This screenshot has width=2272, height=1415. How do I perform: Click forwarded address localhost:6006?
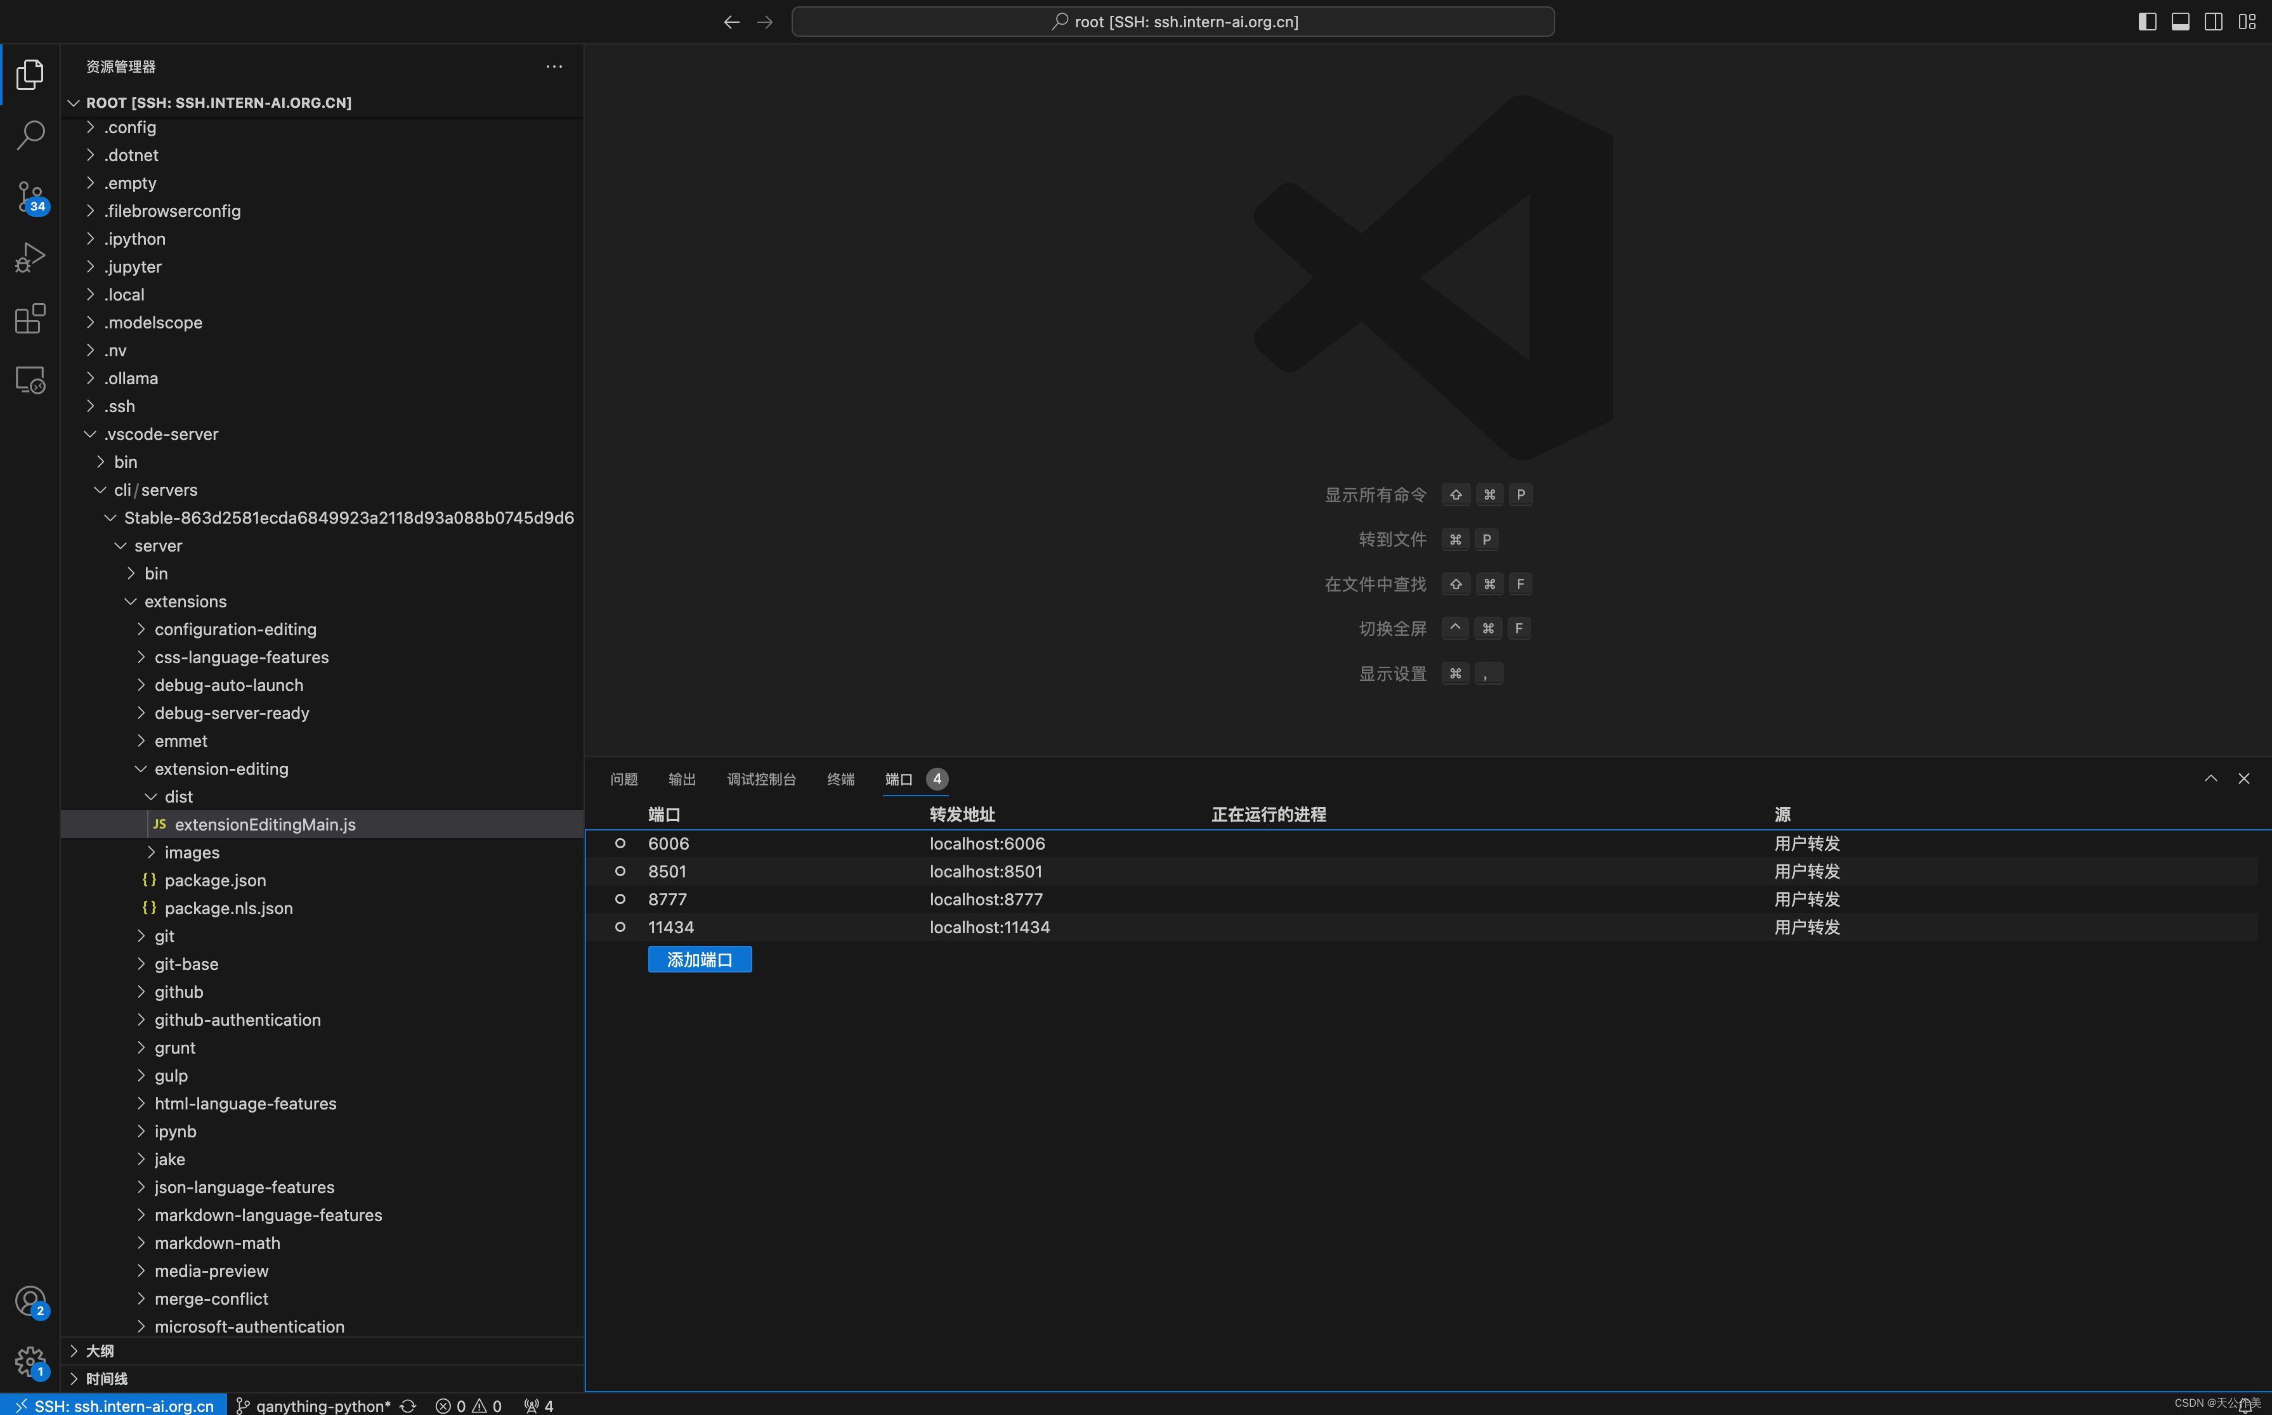987,843
